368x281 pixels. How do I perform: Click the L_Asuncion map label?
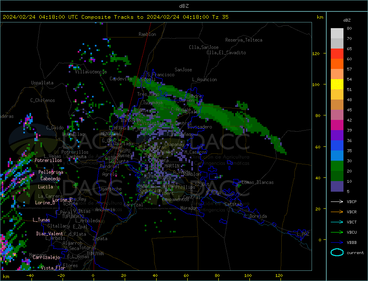(204, 80)
